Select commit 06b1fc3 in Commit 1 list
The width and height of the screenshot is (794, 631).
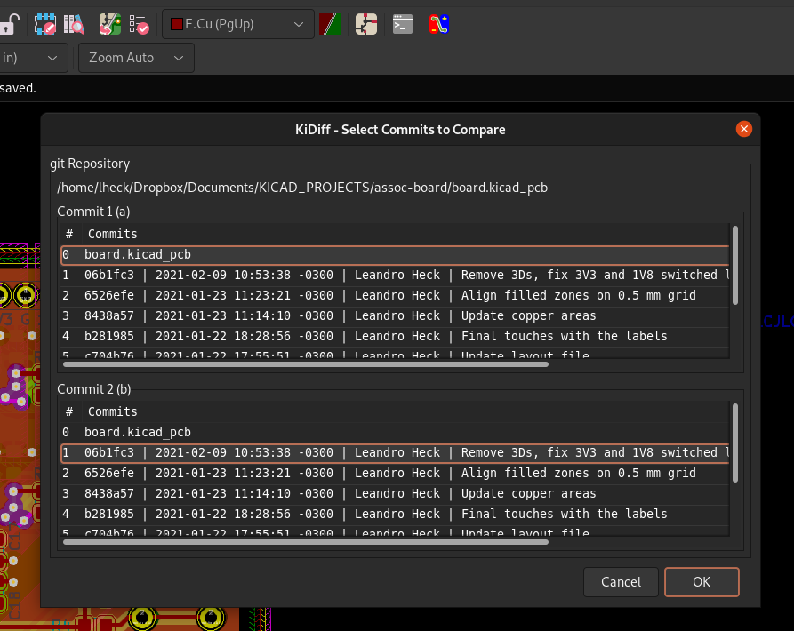tap(395, 275)
